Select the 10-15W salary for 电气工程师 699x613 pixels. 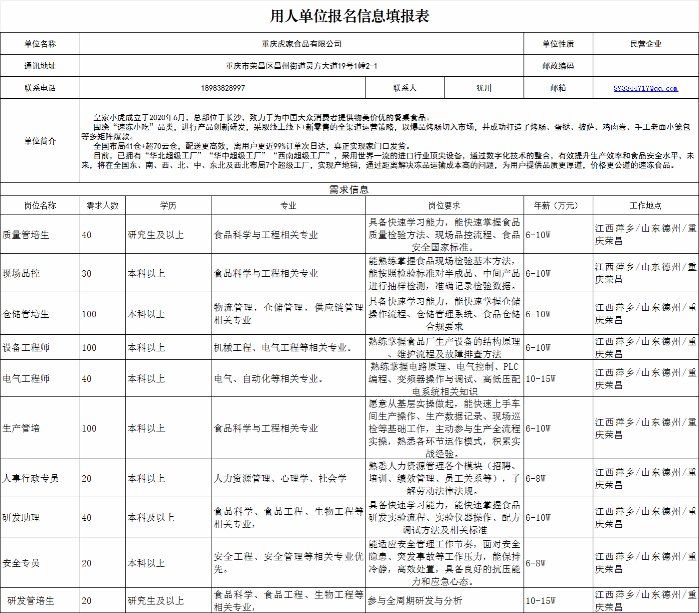point(558,378)
